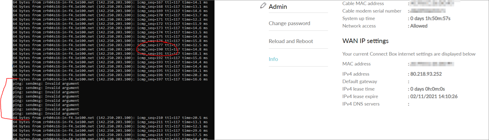The height and width of the screenshot is (140, 489).
Task: Click the IPv4 DNS servers label
Action: point(361,104)
